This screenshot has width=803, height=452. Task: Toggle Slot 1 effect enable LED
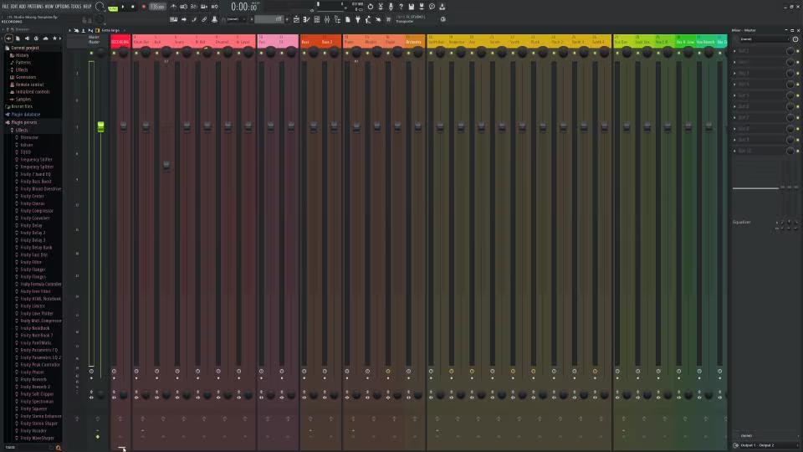(797, 51)
